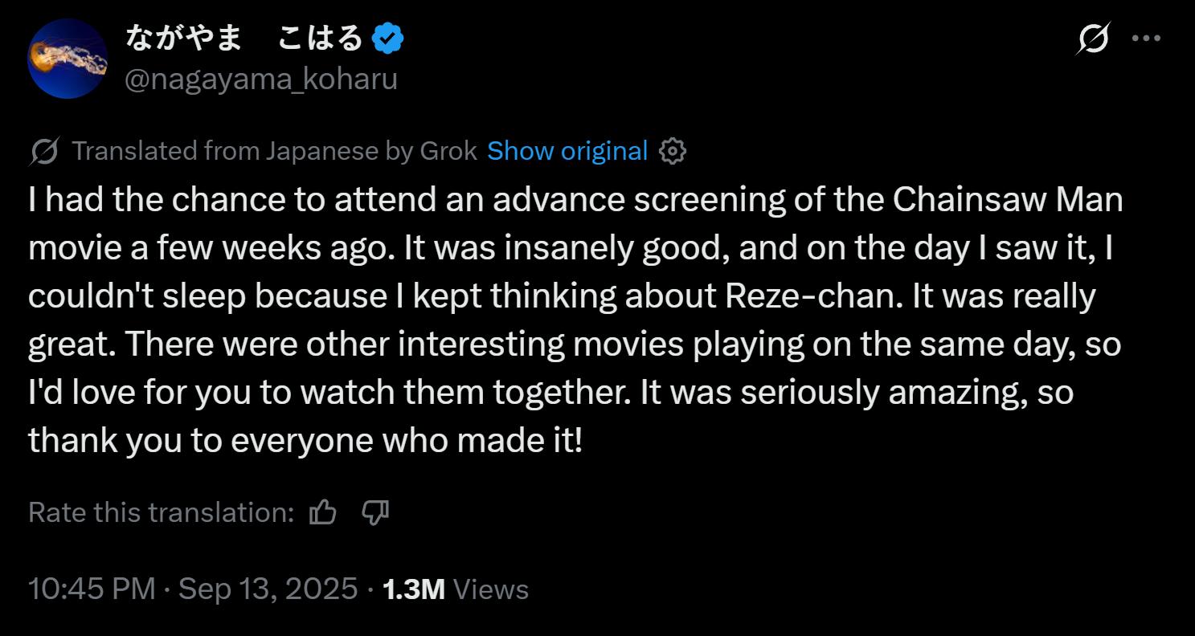The width and height of the screenshot is (1195, 636).
Task: Rate translation with thumbs up
Action: click(323, 512)
